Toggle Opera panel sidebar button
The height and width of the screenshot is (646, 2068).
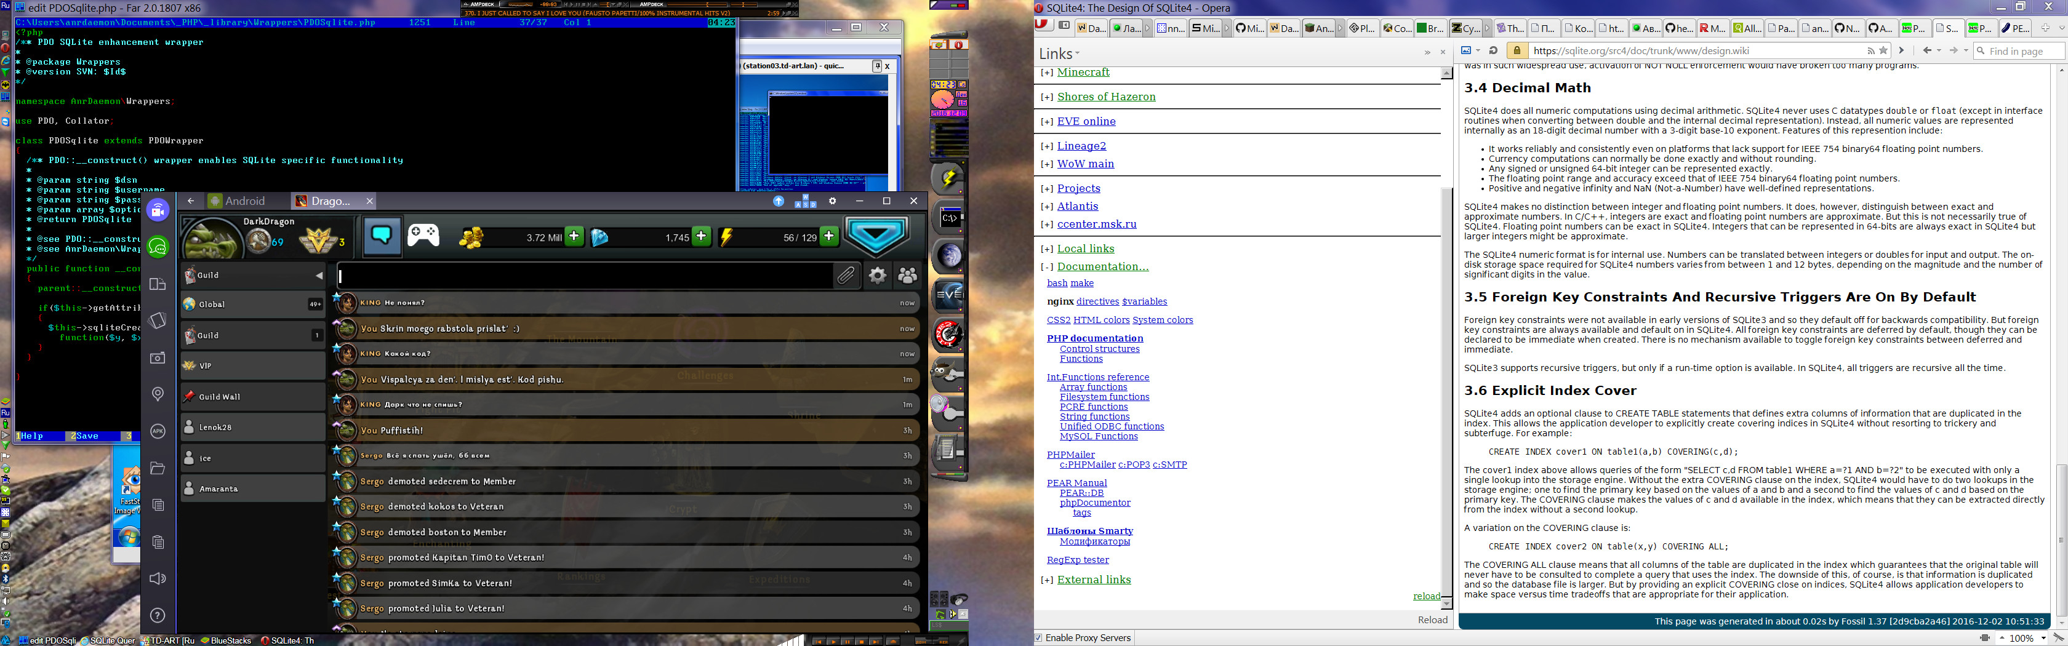pyautogui.click(x=1064, y=26)
